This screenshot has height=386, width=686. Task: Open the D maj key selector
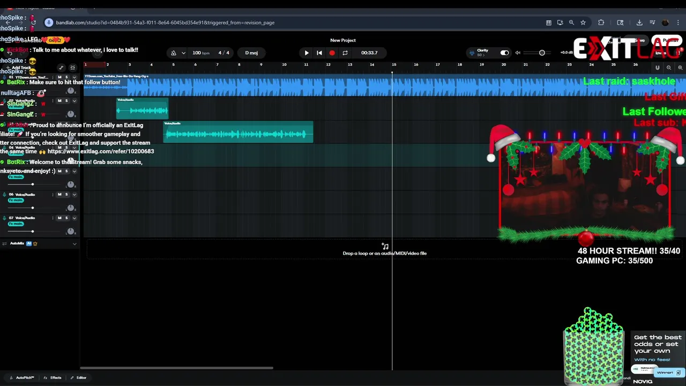(251, 53)
